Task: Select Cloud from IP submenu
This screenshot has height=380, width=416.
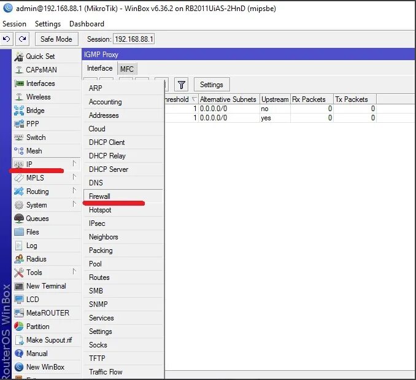Action: [x=123, y=129]
